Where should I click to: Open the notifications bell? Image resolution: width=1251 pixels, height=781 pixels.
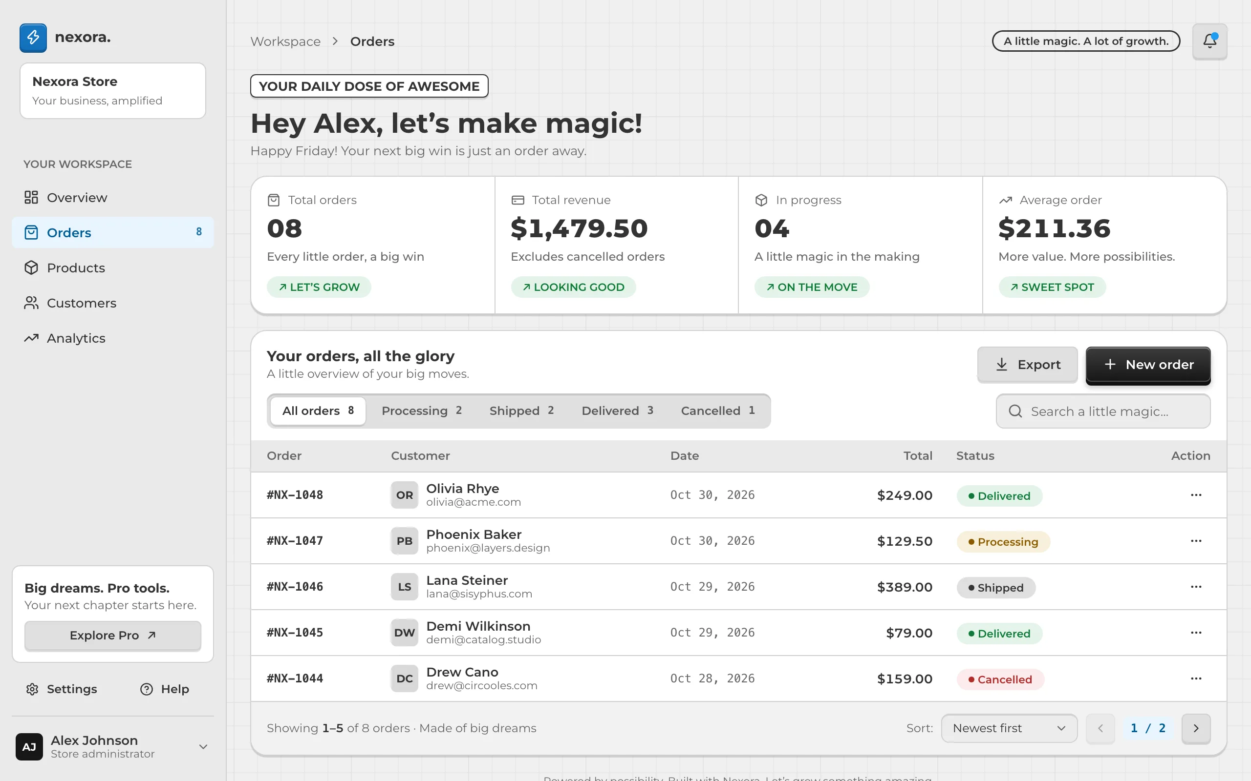(x=1209, y=41)
